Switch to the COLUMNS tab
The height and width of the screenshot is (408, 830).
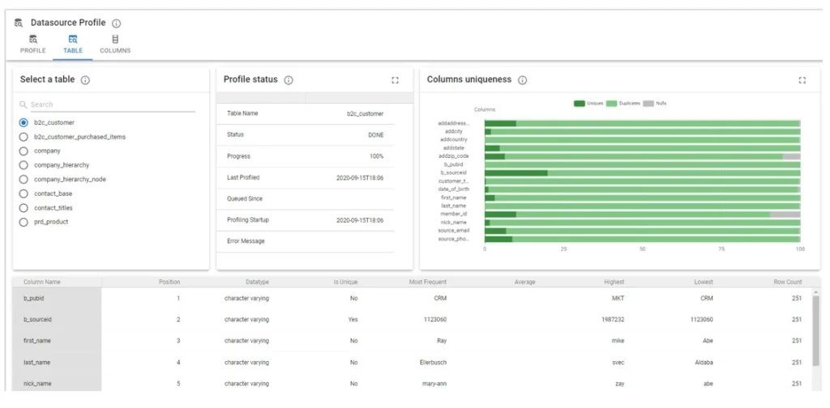(115, 44)
